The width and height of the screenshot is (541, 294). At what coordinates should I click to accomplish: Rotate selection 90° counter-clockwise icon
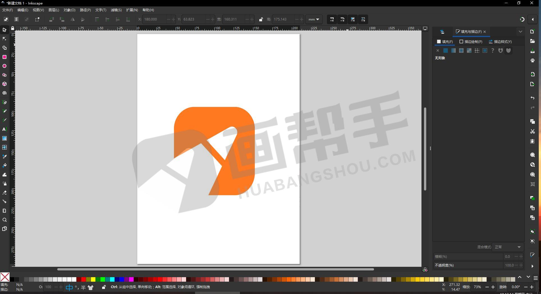[52, 19]
